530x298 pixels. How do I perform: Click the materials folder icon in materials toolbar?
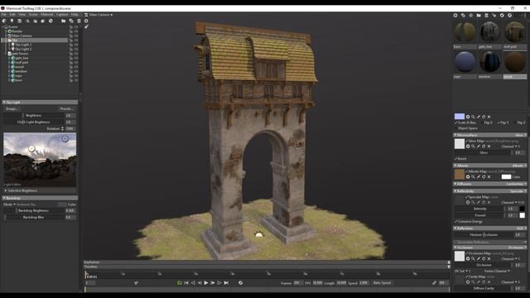point(479,15)
